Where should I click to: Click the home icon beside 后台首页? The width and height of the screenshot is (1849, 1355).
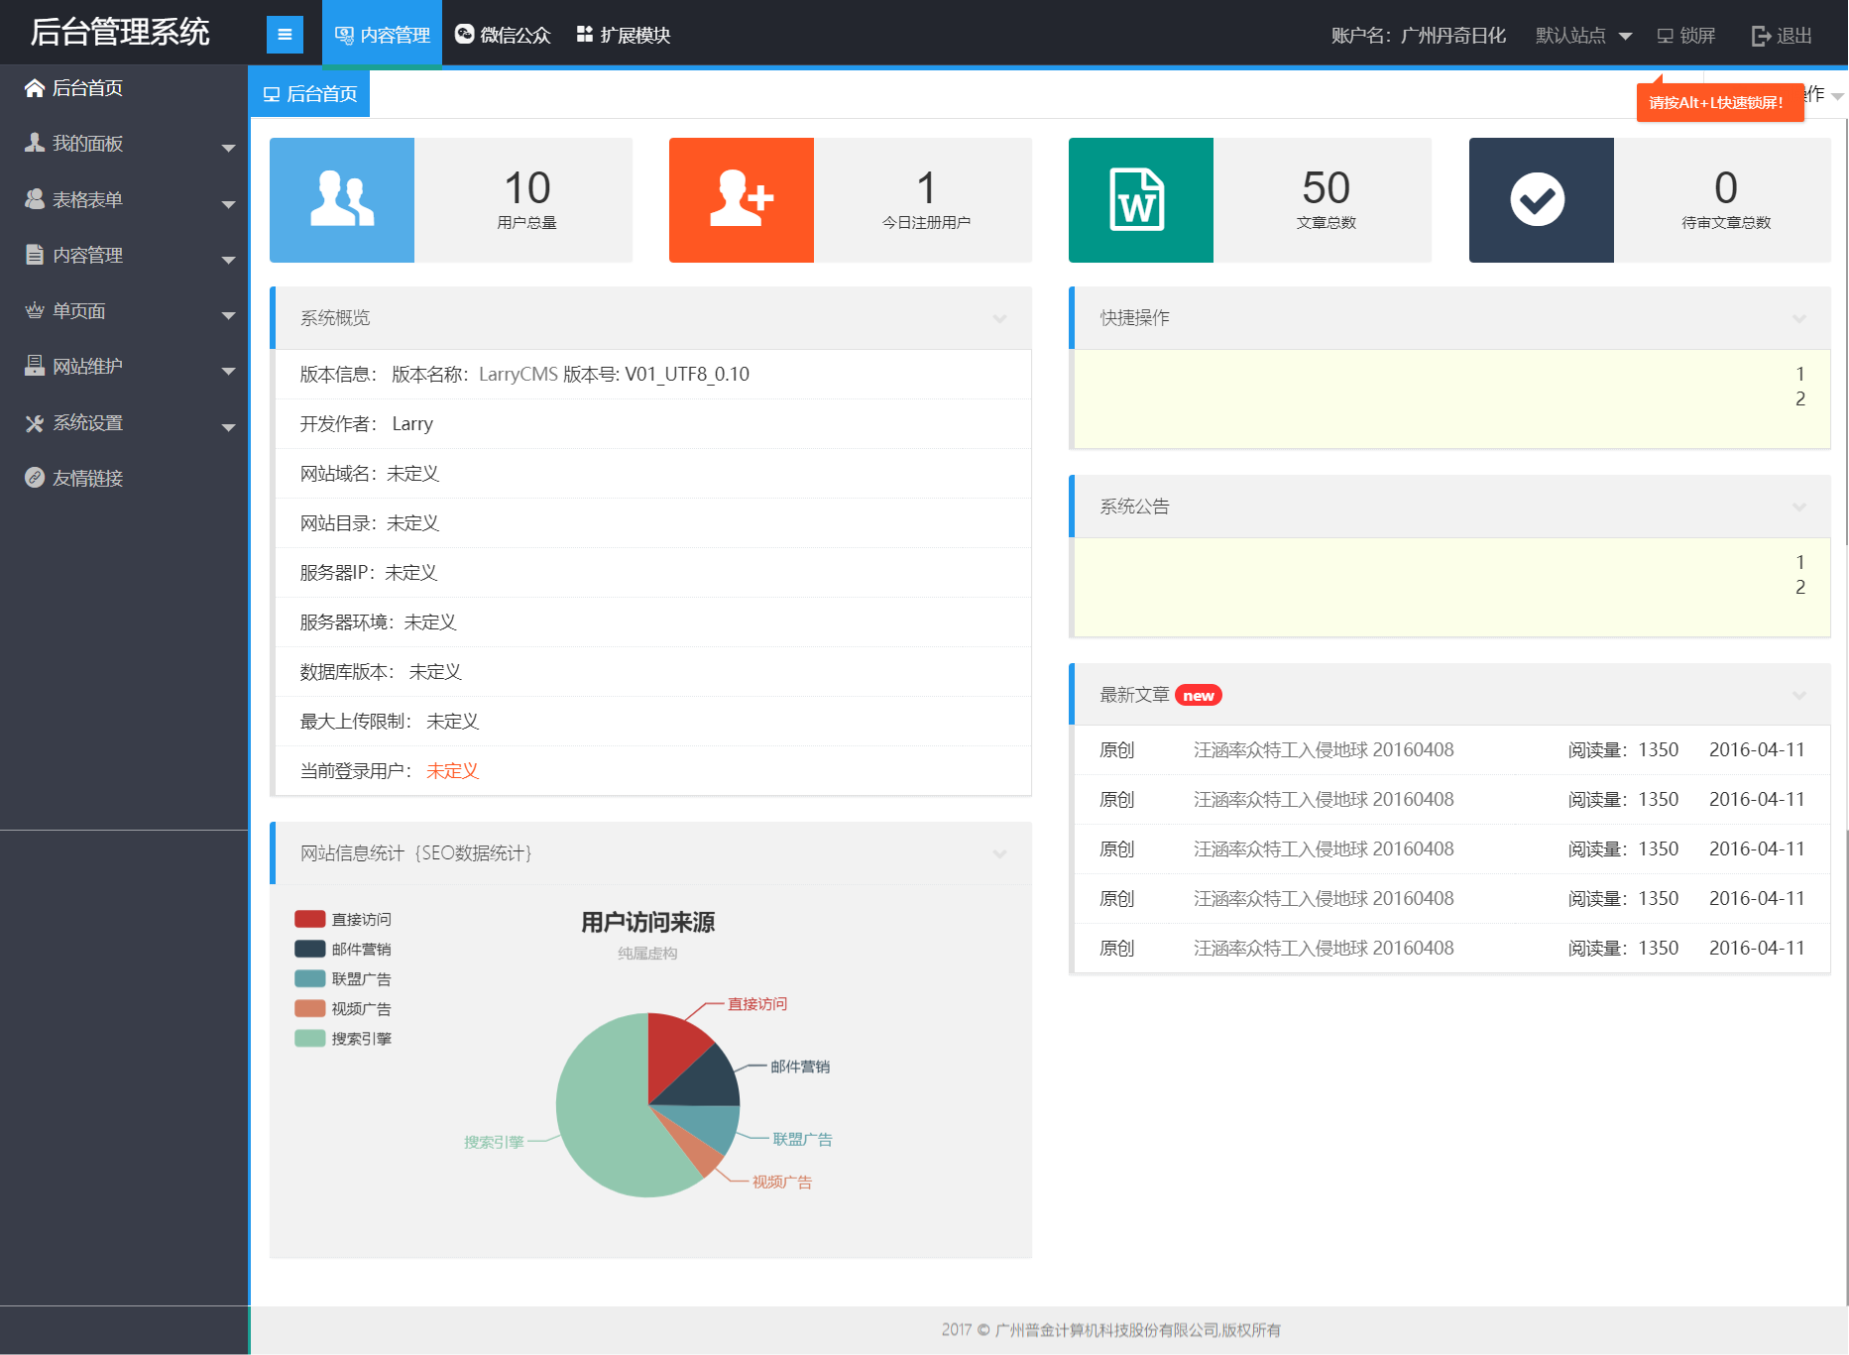coord(35,88)
